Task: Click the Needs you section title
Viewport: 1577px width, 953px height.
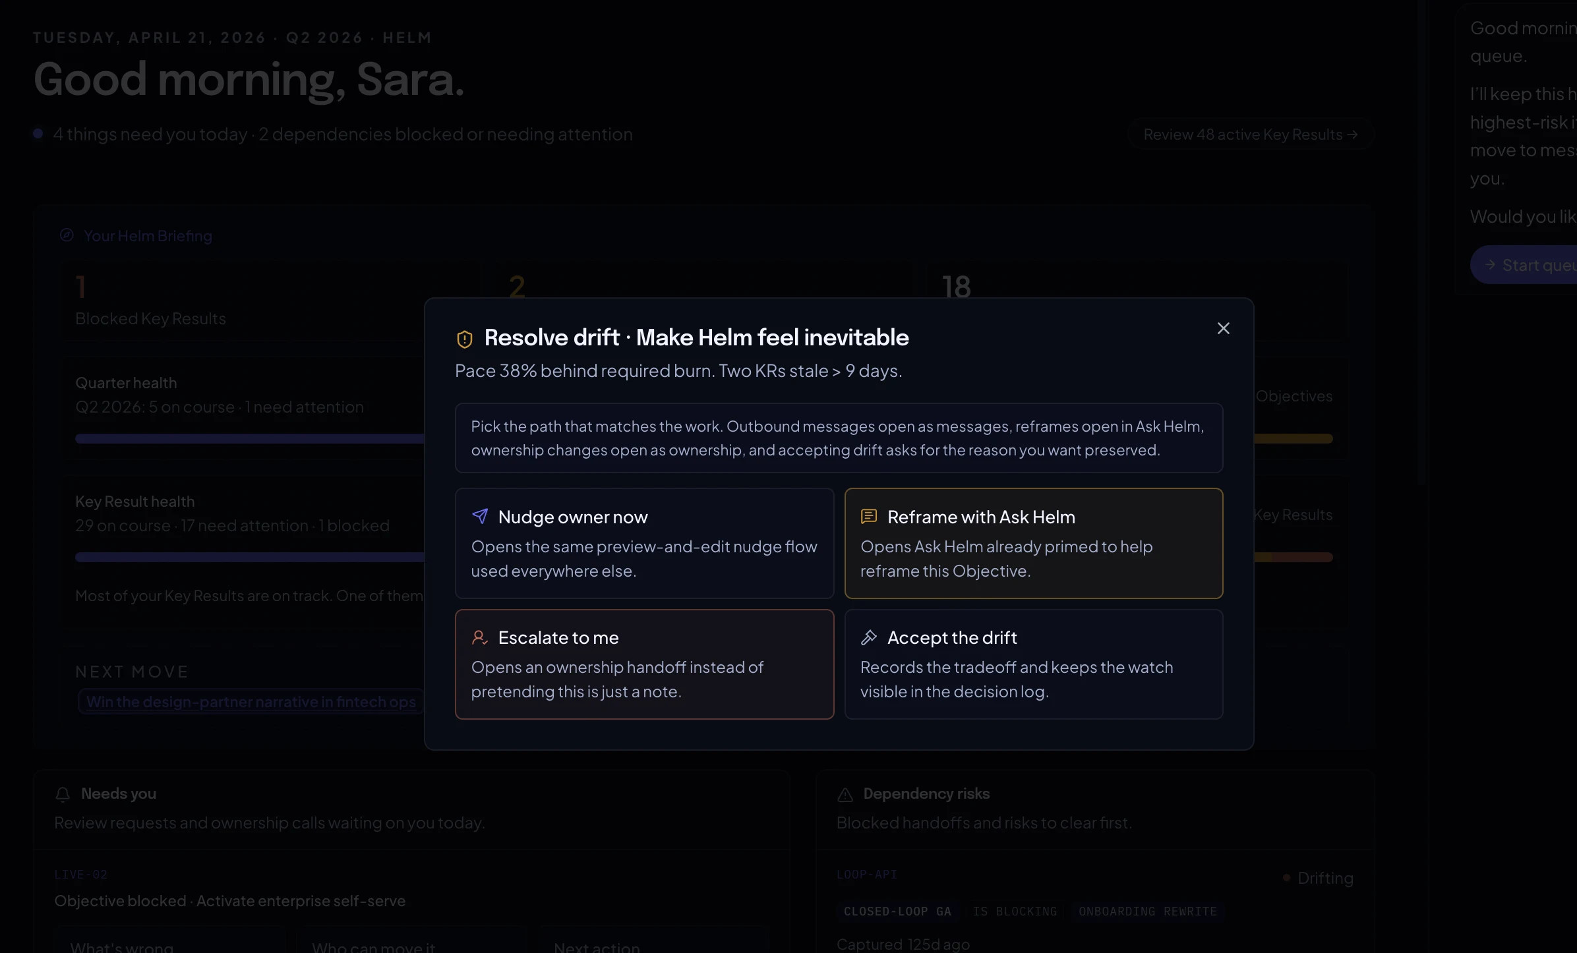Action: pos(119,794)
